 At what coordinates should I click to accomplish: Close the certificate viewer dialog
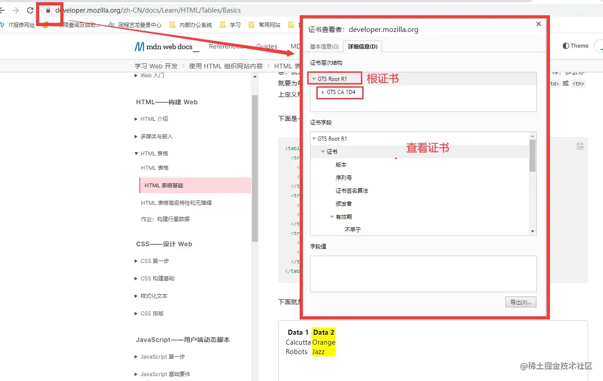538,24
